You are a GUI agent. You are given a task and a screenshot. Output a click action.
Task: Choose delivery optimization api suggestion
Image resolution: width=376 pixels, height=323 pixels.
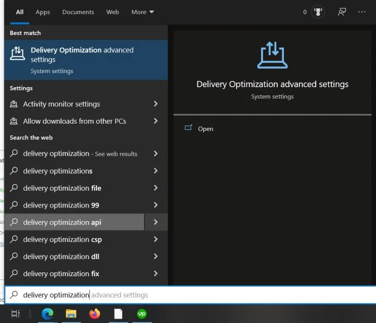pyautogui.click(x=74, y=222)
